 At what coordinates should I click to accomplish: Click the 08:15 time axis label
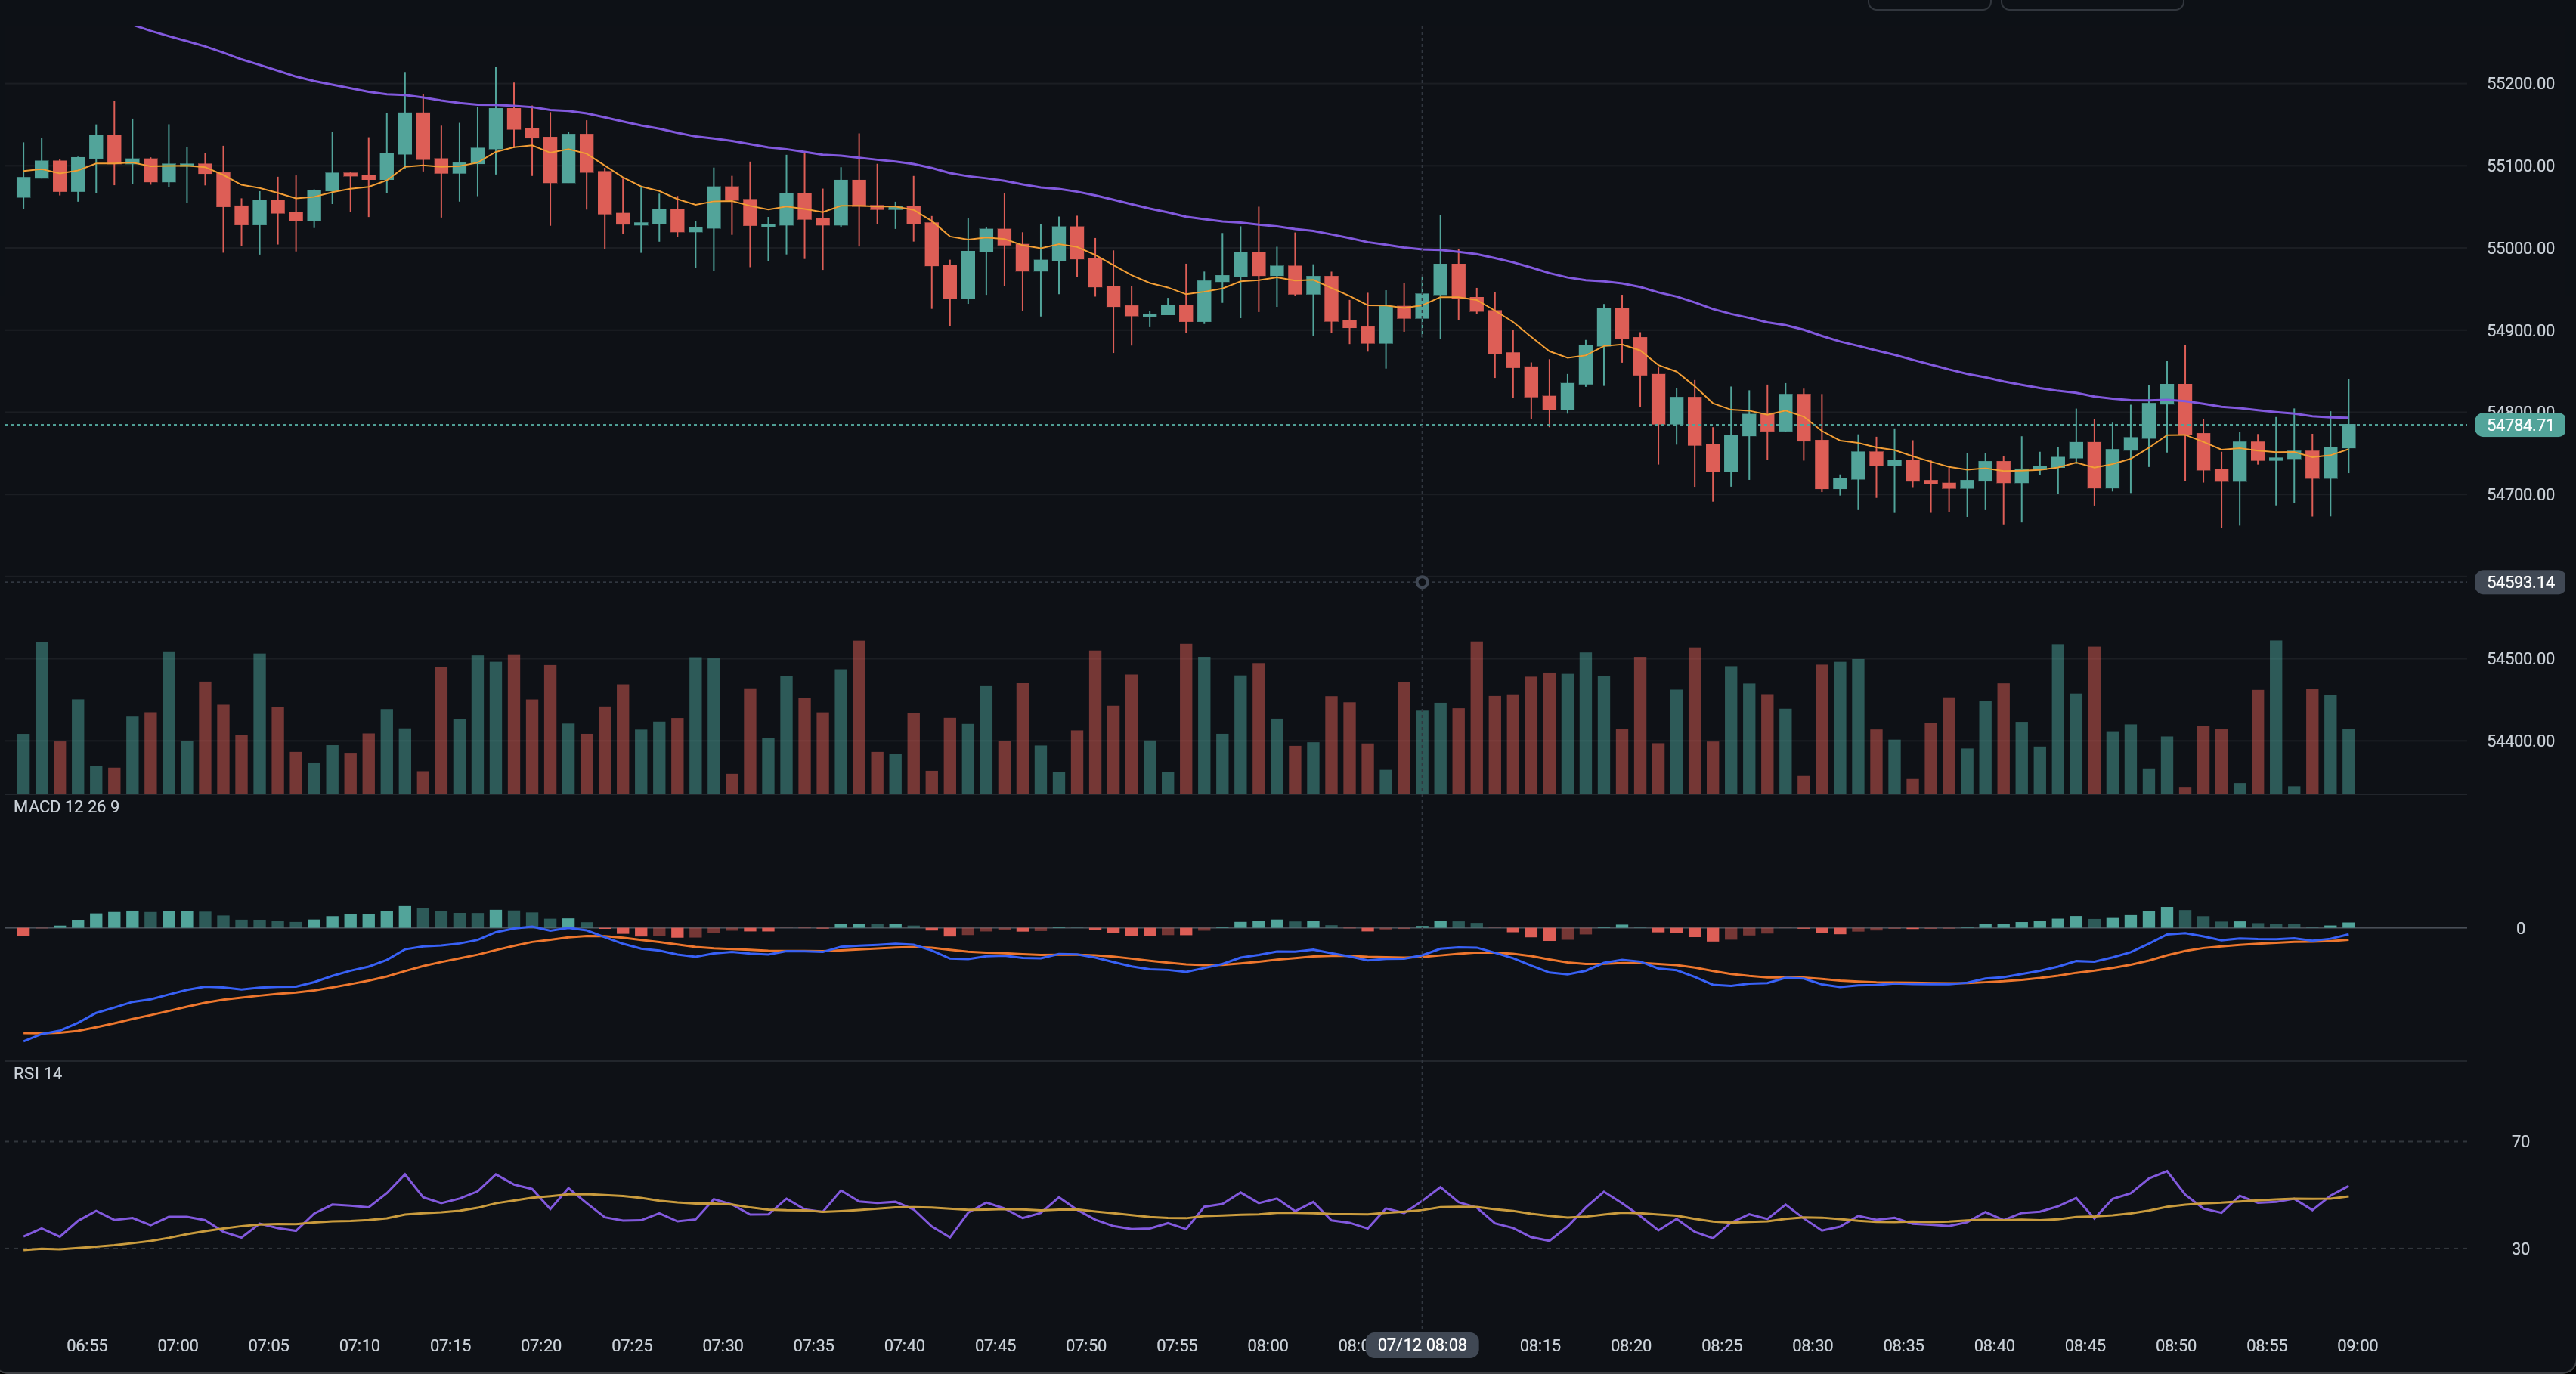[x=1540, y=1345]
